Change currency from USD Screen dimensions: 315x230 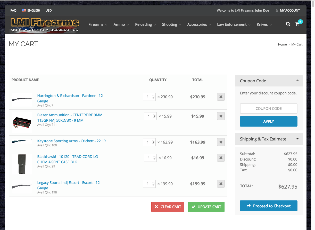pyautogui.click(x=48, y=11)
